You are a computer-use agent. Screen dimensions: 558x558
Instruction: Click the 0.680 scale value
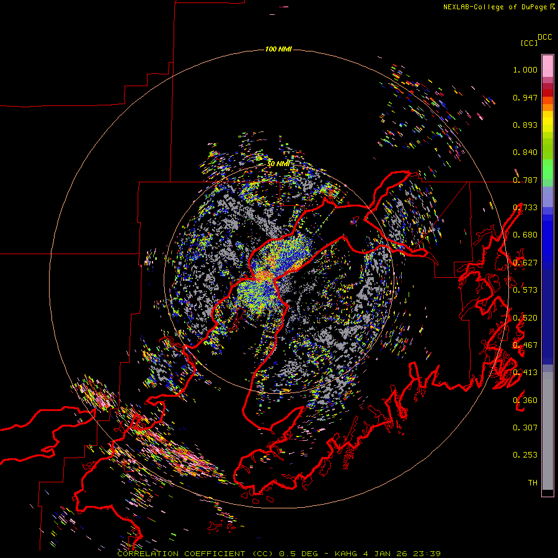(x=525, y=235)
